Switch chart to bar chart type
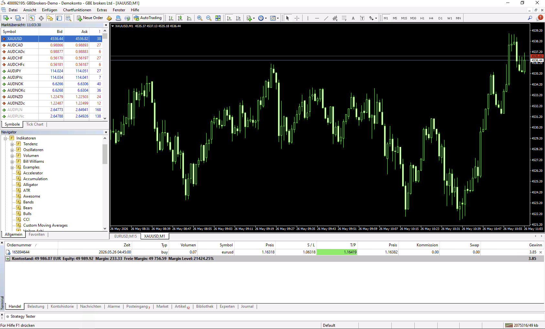Image resolution: width=545 pixels, height=329 pixels. click(171, 18)
